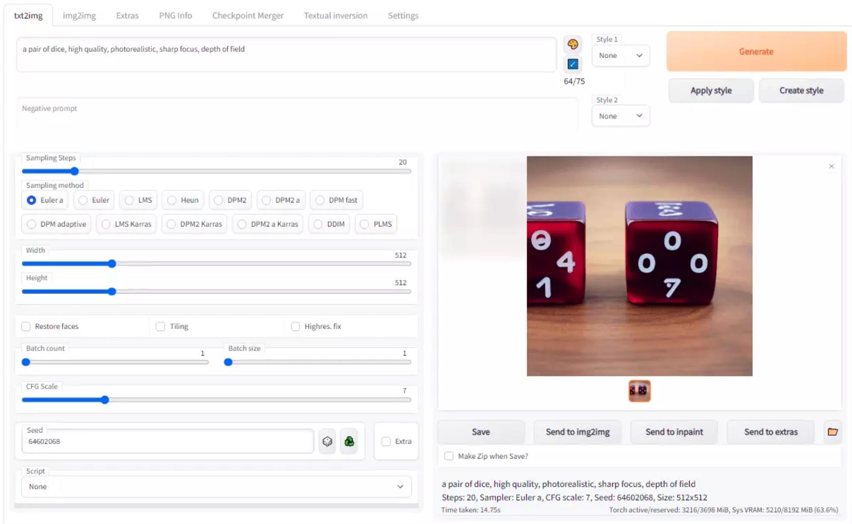Click the generated dice image preview
The width and height of the screenshot is (852, 524).
[x=639, y=266]
